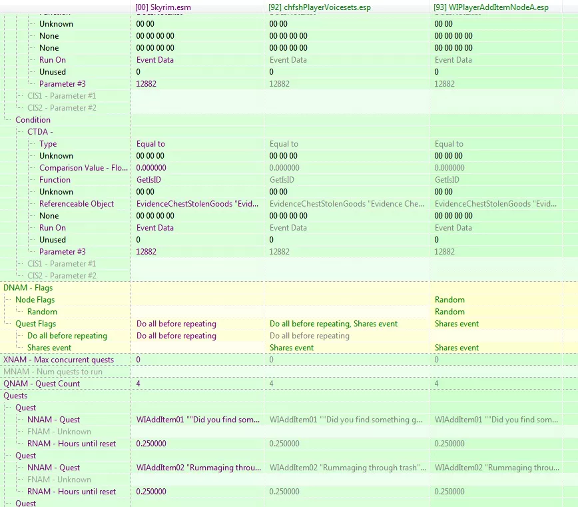The height and width of the screenshot is (507, 578).
Task: Click "Equal to" in the Skyrim.esm column
Action: point(150,144)
